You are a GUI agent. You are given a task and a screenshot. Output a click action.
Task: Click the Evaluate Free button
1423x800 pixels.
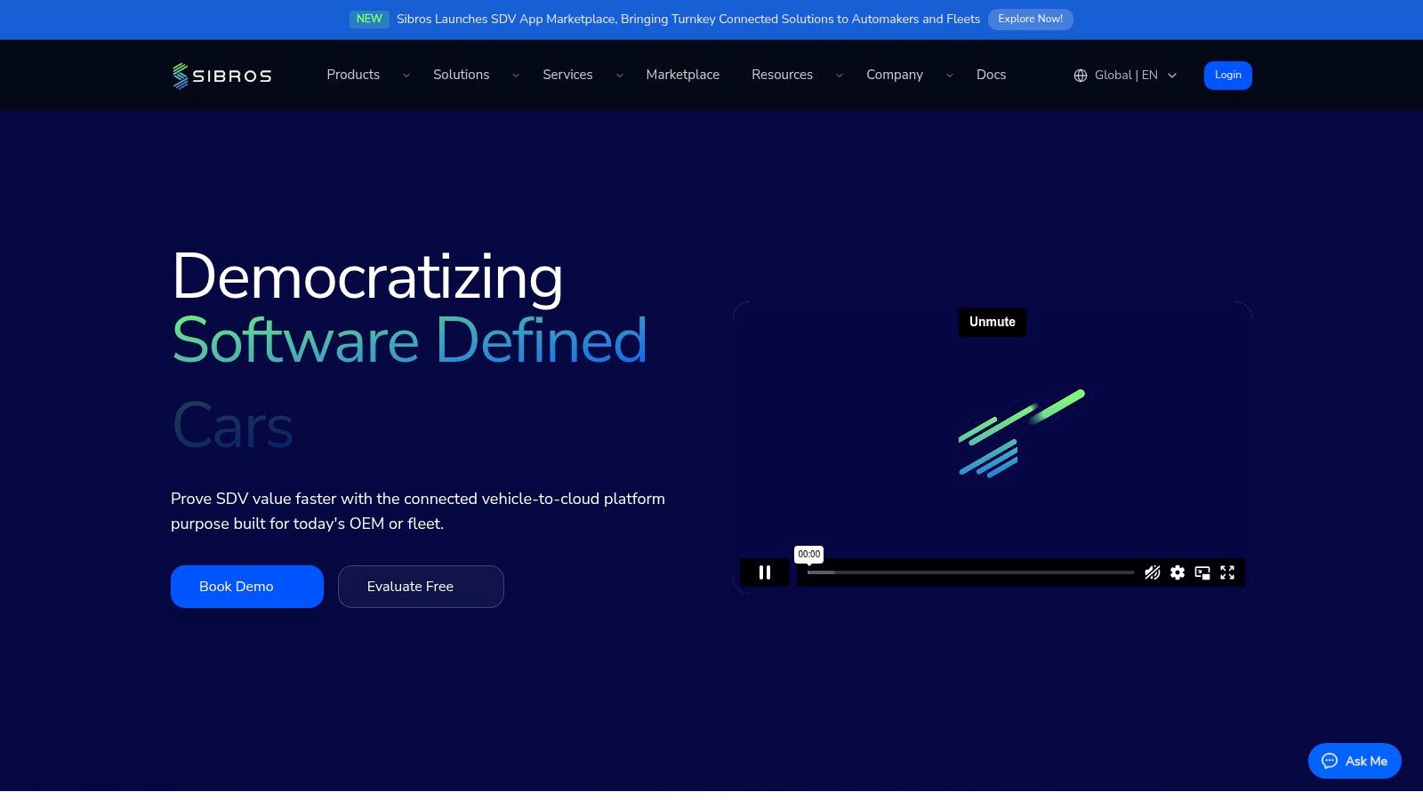point(421,587)
